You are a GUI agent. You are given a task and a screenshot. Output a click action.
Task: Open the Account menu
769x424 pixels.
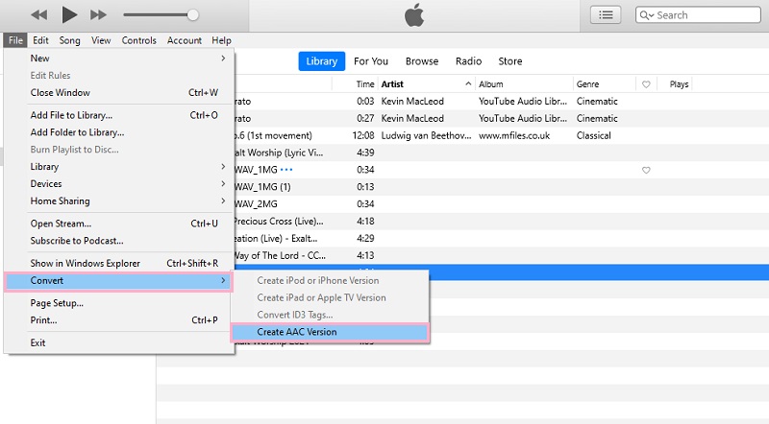click(x=185, y=40)
